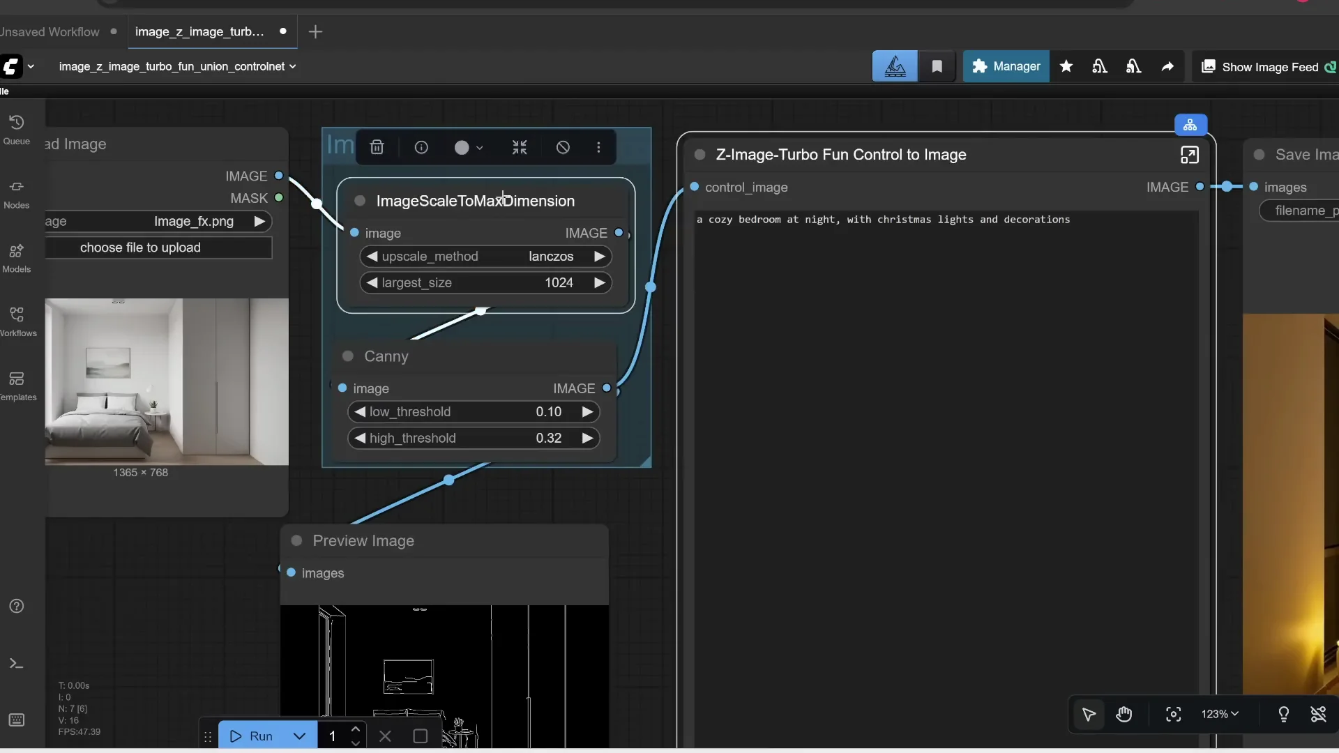1339x753 pixels.
Task: Toggle the workflow bookmark icon
Action: tap(937, 66)
